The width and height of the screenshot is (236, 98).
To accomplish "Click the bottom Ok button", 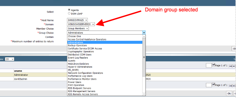I will [229, 93].
